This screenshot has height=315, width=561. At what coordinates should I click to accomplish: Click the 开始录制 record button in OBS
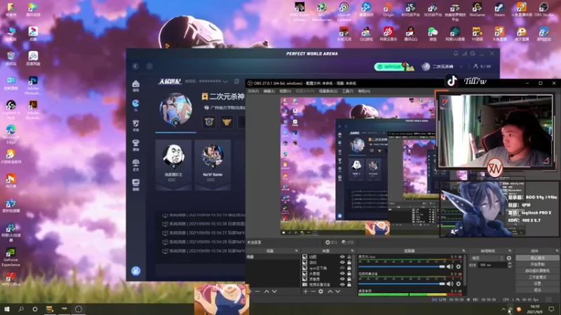537,265
